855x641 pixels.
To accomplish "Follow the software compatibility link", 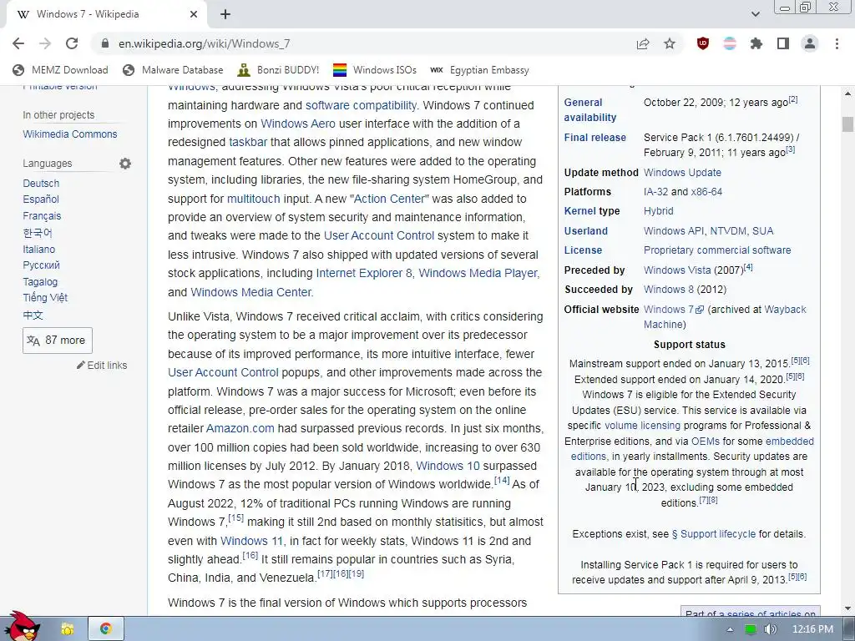I will 361,105.
